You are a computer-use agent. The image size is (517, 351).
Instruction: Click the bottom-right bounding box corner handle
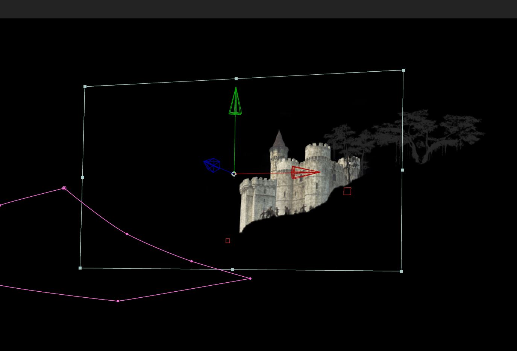click(x=401, y=271)
